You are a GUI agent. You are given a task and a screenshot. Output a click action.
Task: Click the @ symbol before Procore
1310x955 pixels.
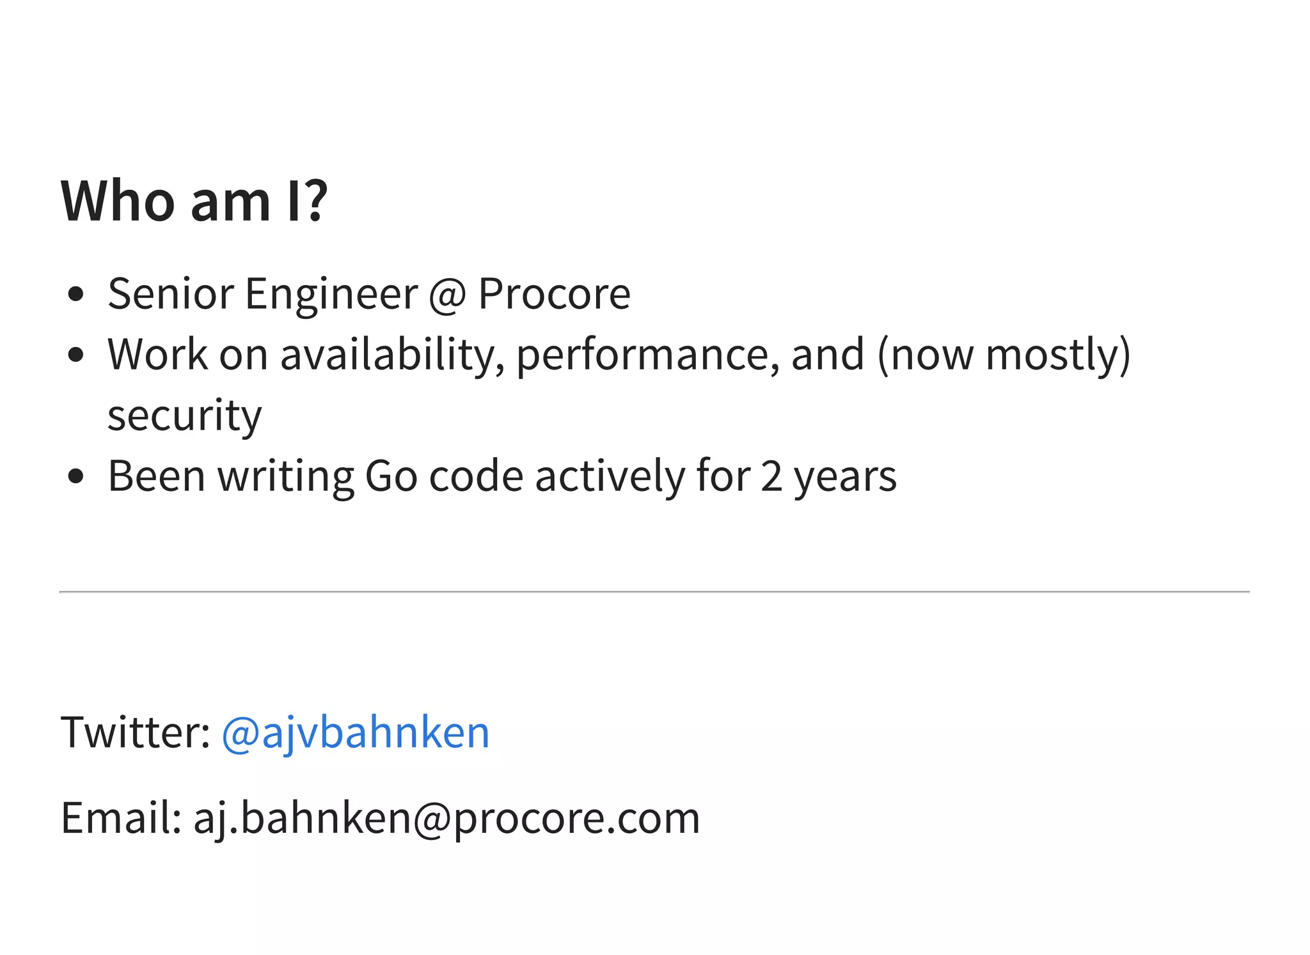pos(447,295)
